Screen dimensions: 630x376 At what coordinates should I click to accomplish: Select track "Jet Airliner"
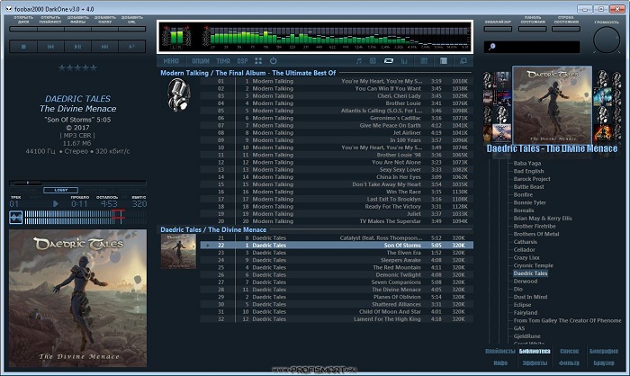[337, 132]
